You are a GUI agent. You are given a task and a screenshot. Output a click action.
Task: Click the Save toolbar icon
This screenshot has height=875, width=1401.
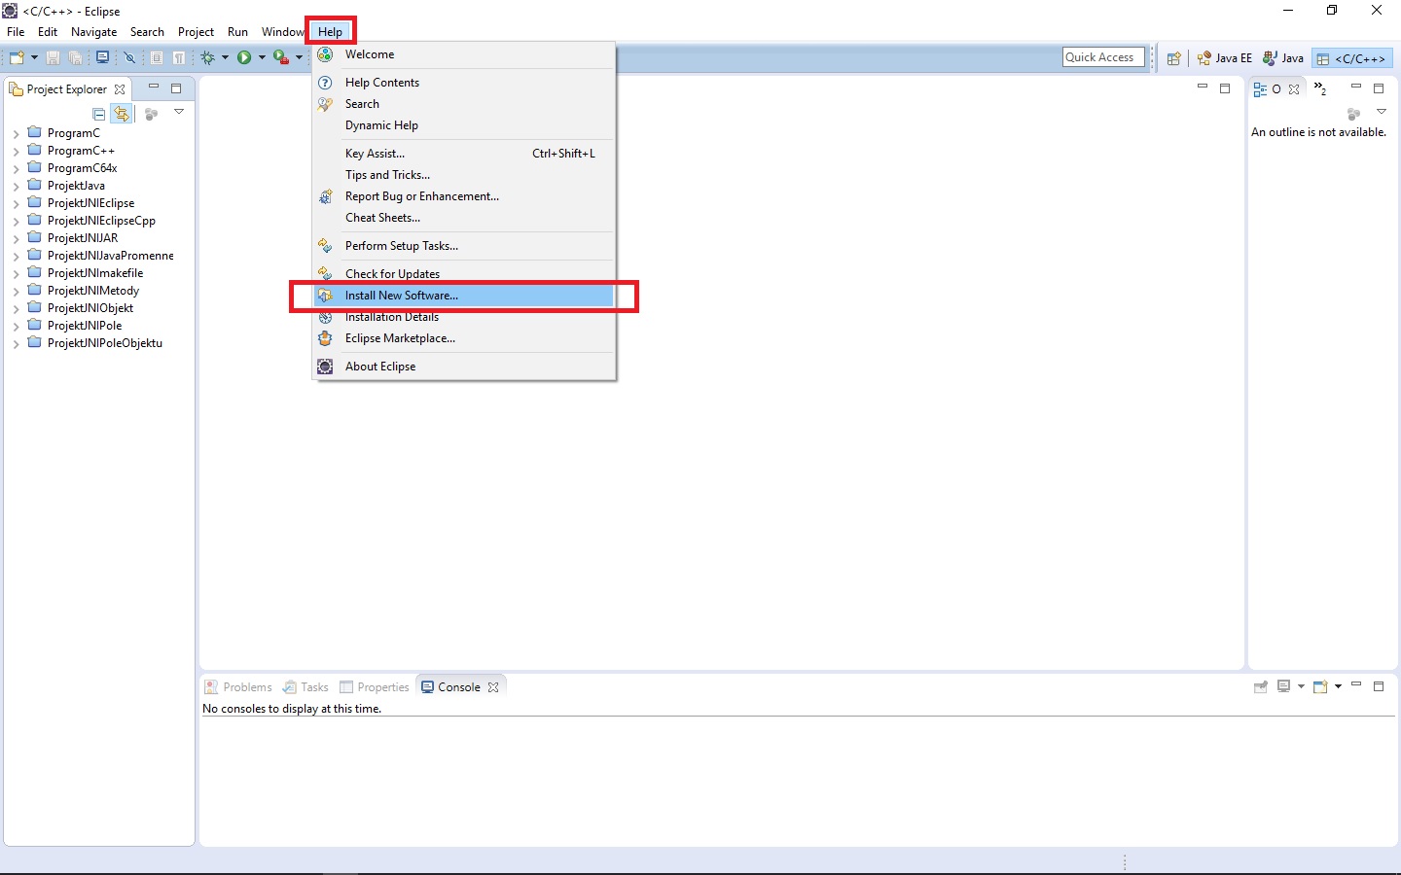pyautogui.click(x=54, y=58)
